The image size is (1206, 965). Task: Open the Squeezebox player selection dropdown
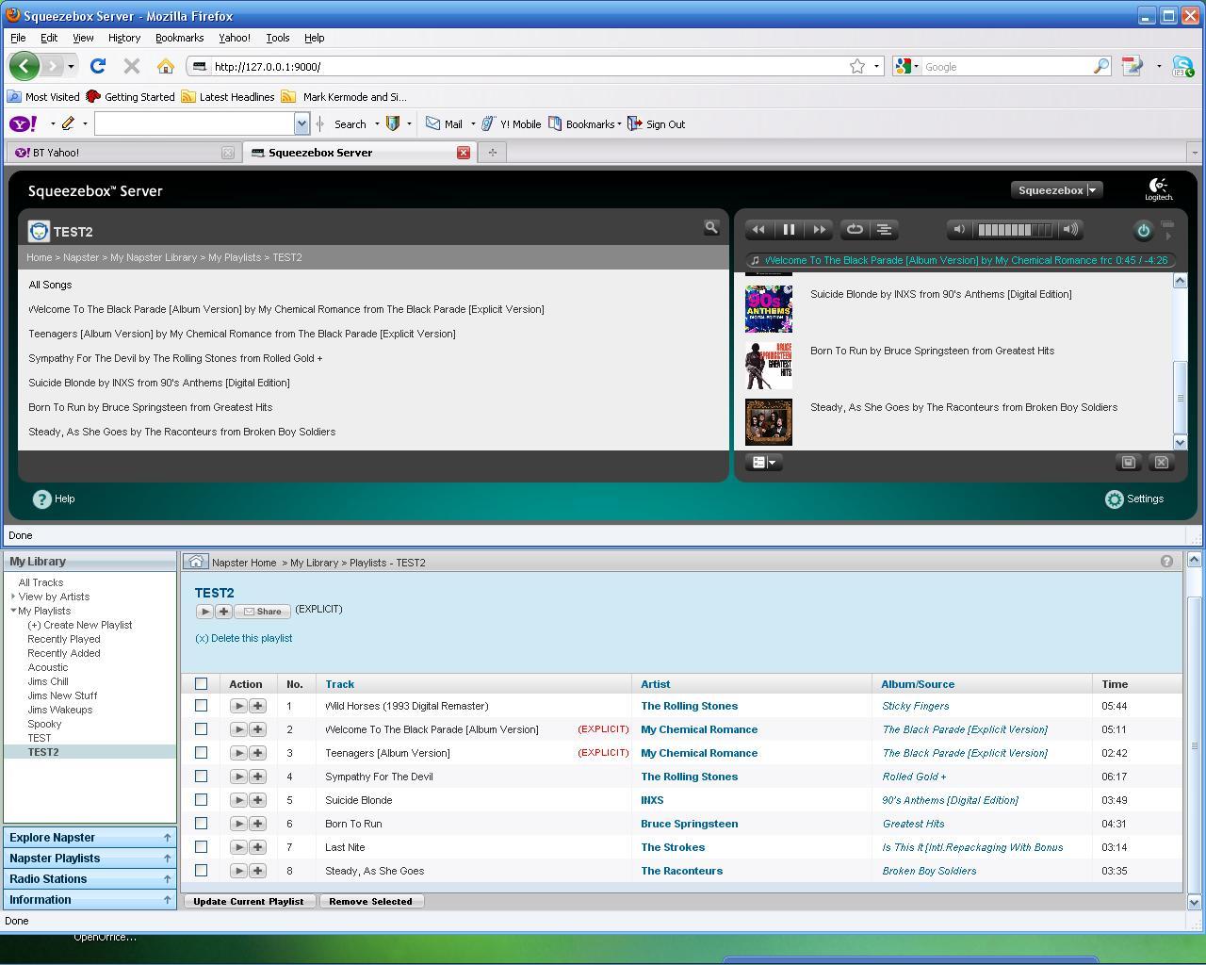point(1056,190)
